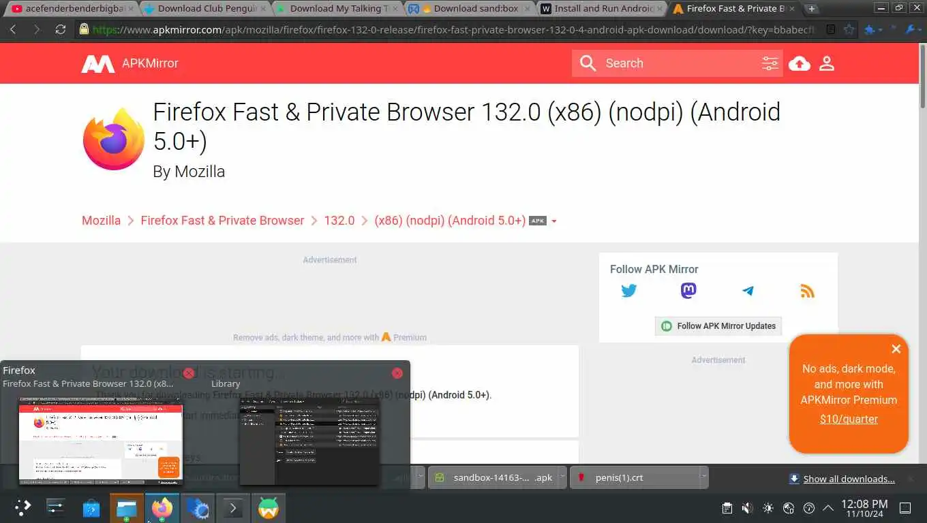Click into the APKMirror Search field
The image size is (927, 523).
[678, 63]
